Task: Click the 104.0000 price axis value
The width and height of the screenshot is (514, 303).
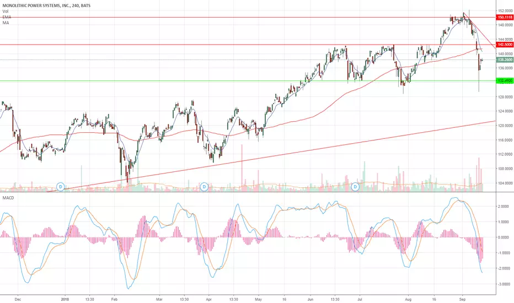Action: point(506,183)
